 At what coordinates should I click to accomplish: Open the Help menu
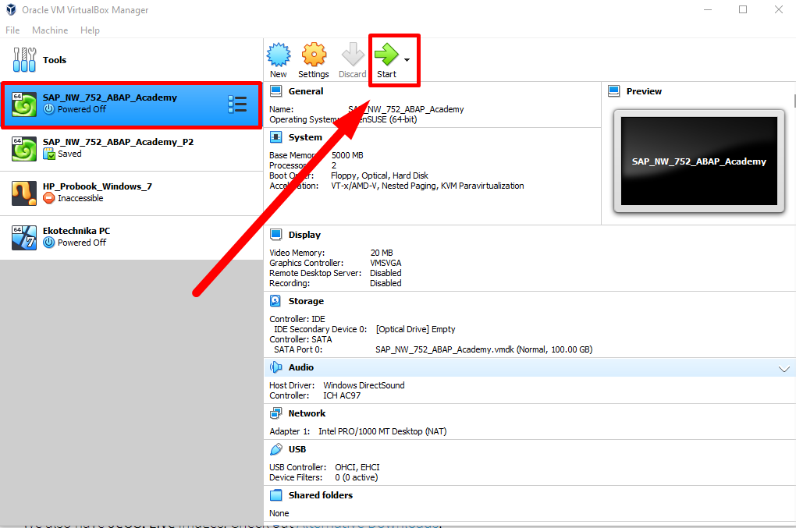point(90,30)
